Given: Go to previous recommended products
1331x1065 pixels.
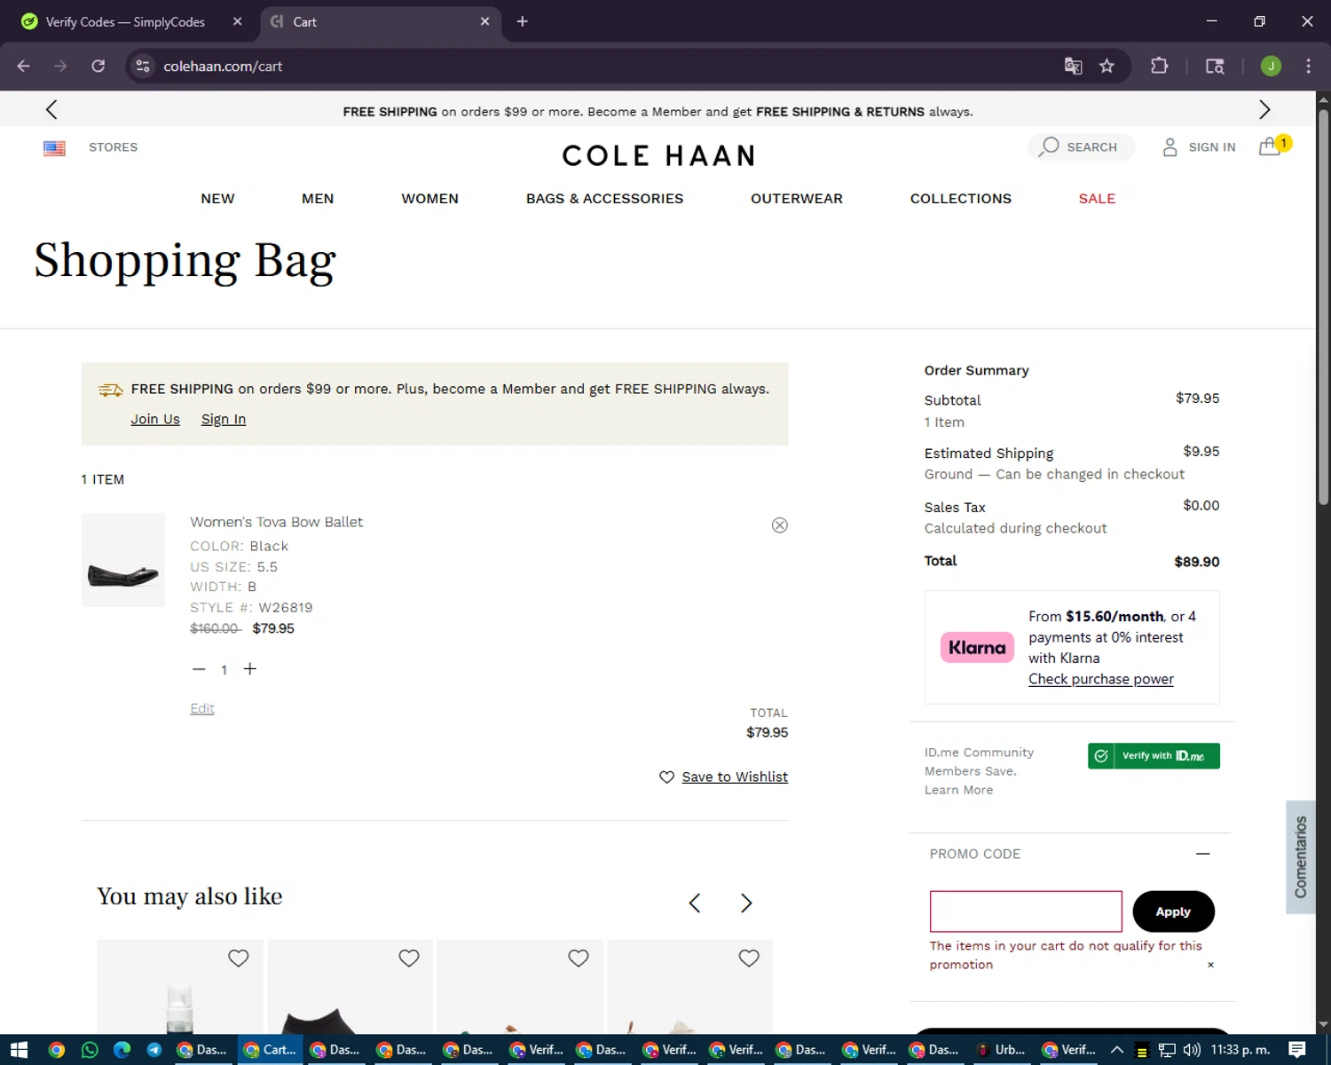Looking at the screenshot, I should click(x=695, y=903).
